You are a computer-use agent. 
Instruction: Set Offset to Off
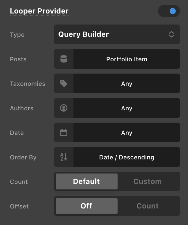[86, 206]
